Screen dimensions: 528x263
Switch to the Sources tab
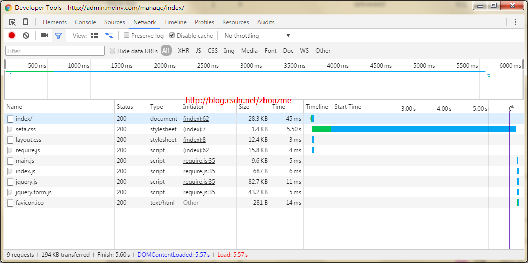point(115,22)
